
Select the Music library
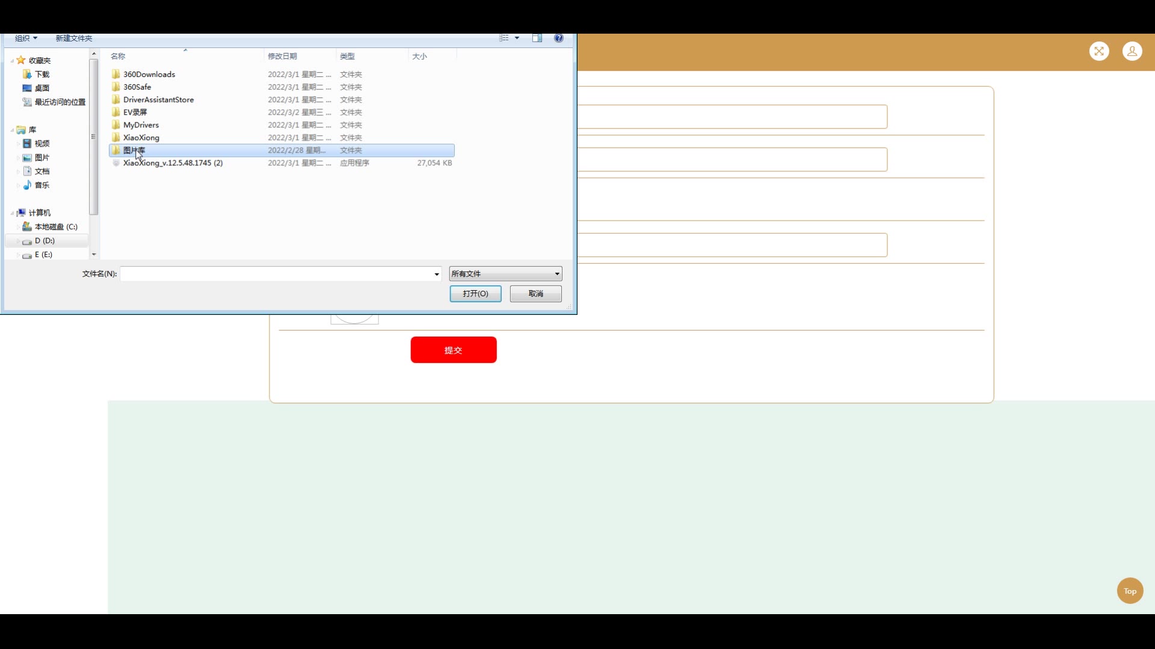click(x=42, y=185)
